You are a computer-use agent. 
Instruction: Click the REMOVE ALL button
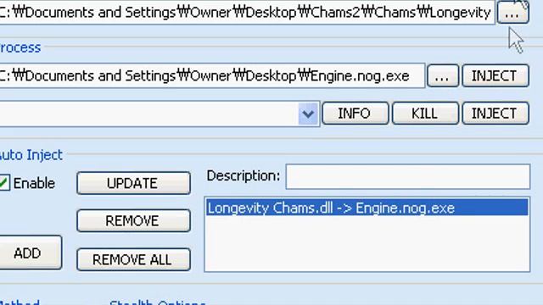click(x=133, y=259)
